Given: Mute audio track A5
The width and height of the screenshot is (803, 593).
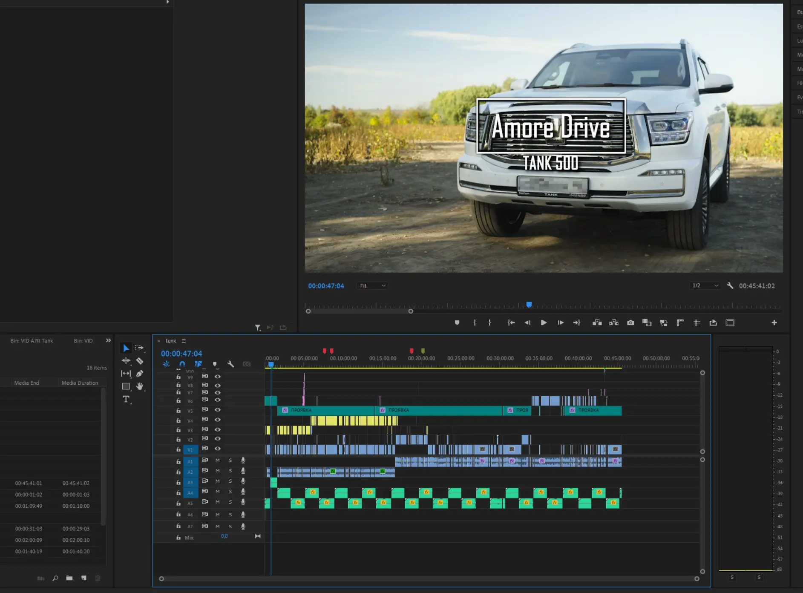Looking at the screenshot, I should coord(217,502).
